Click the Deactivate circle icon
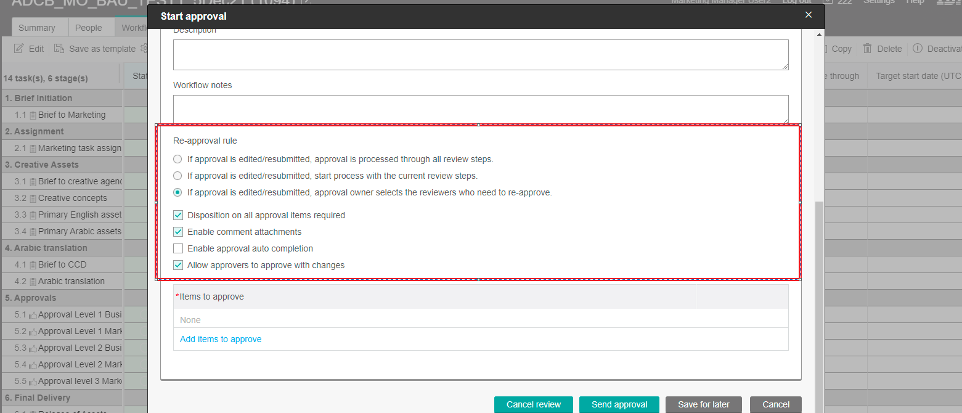 point(917,49)
